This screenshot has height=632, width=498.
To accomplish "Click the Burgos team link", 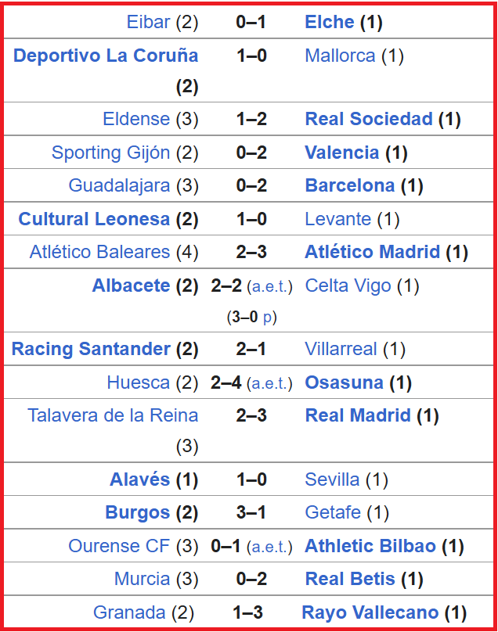I will click(137, 512).
